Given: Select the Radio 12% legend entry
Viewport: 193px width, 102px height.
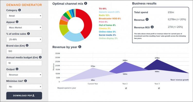Looking at the screenshot, I should pyautogui.click(x=104, y=15).
